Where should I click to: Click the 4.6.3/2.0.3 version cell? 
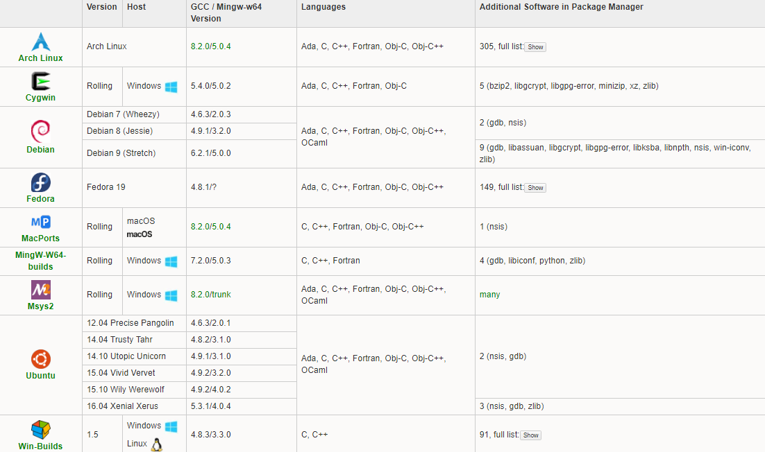coord(242,114)
